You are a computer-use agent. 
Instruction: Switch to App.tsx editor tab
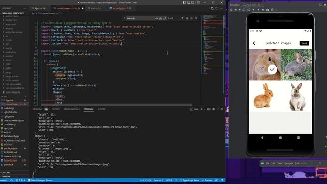[40, 8]
